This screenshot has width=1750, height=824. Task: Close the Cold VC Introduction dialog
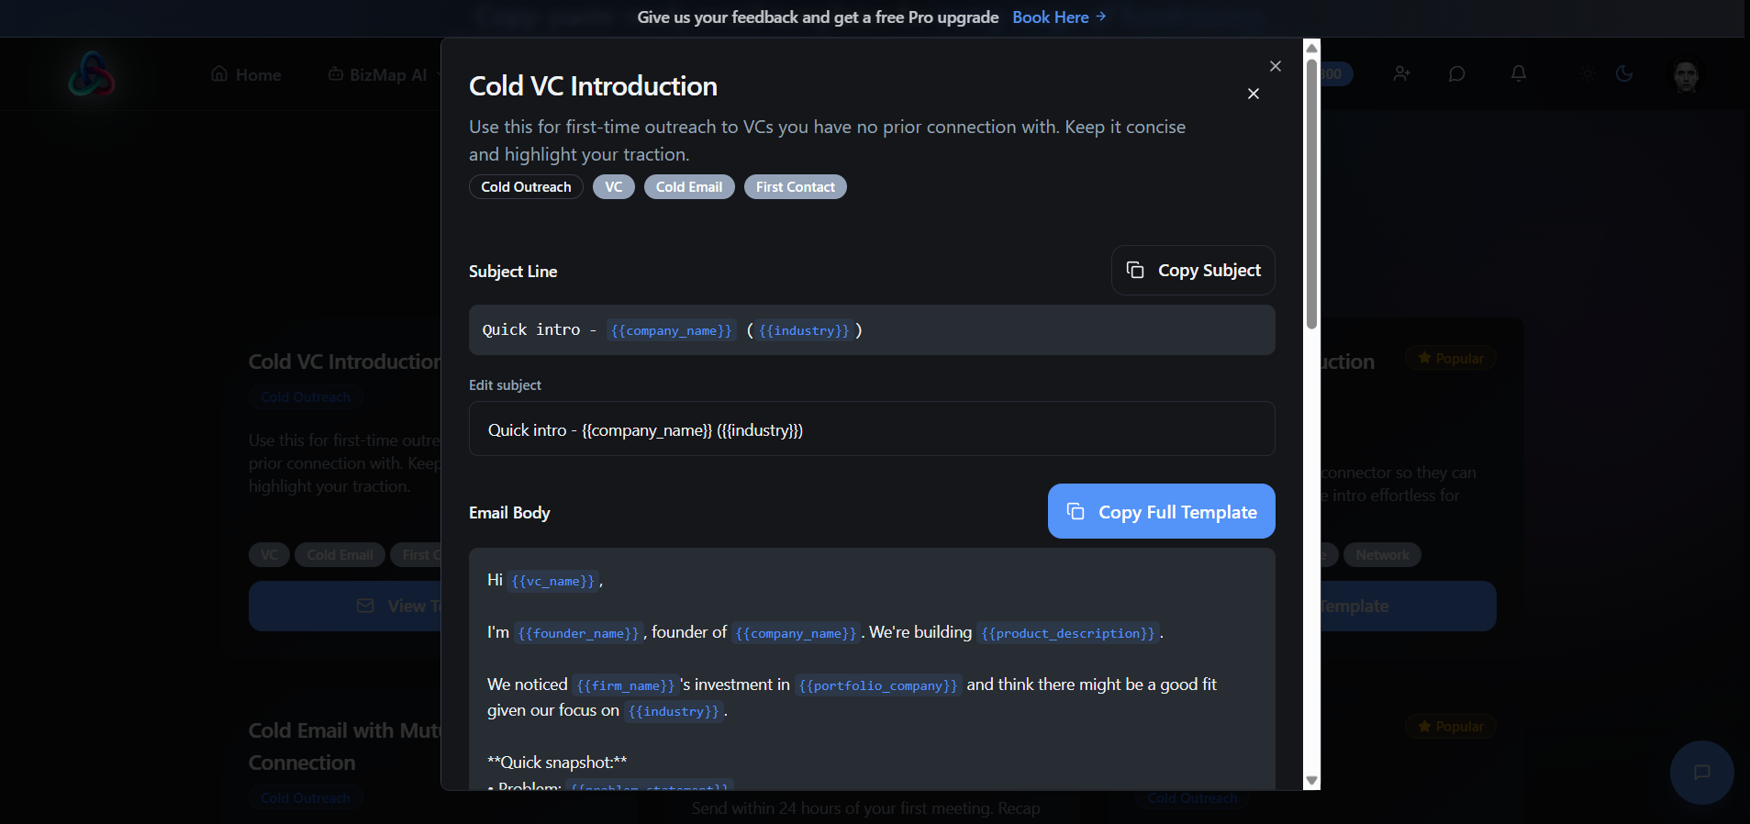[x=1275, y=65]
